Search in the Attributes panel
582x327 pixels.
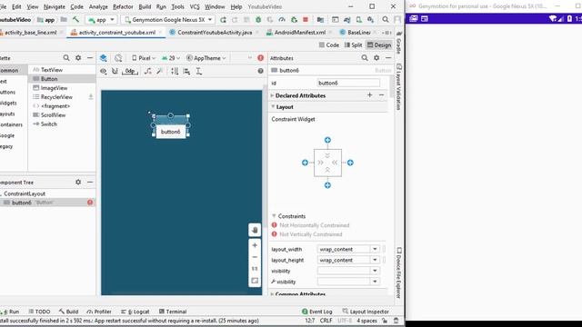click(x=365, y=58)
